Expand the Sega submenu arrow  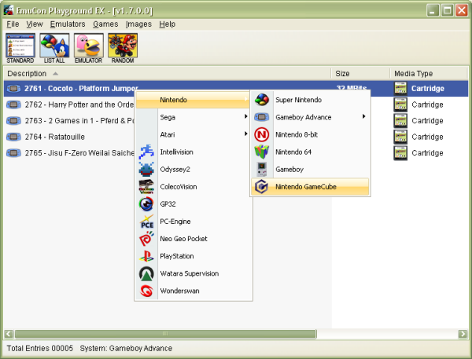tap(246, 116)
